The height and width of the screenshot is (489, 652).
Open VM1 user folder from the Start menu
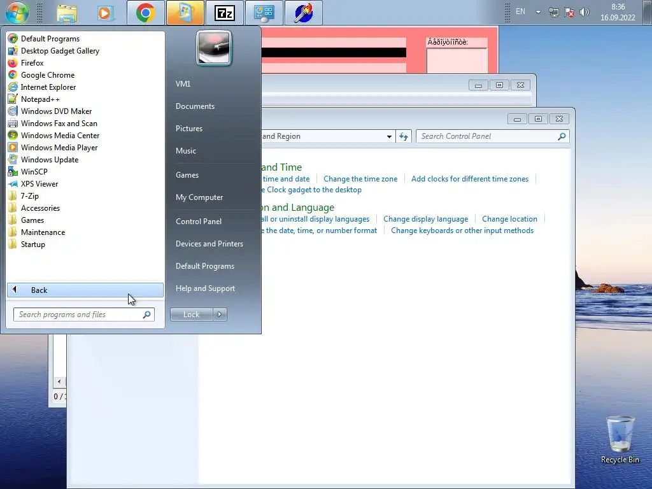point(183,83)
